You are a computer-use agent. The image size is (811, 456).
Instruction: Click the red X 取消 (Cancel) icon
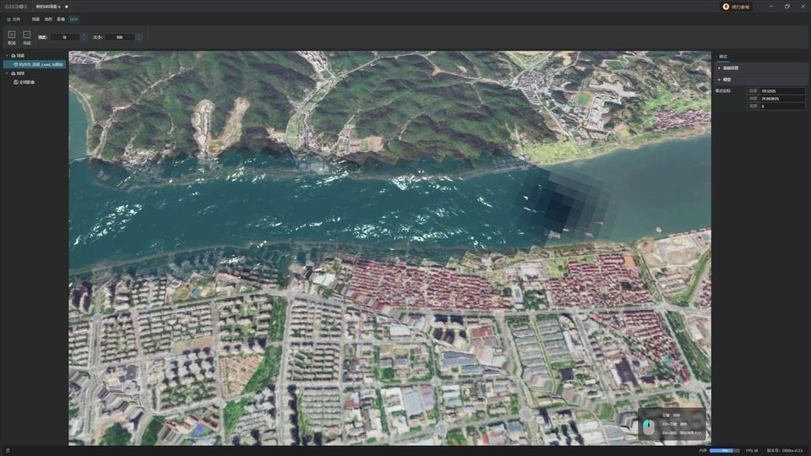[x=12, y=35]
